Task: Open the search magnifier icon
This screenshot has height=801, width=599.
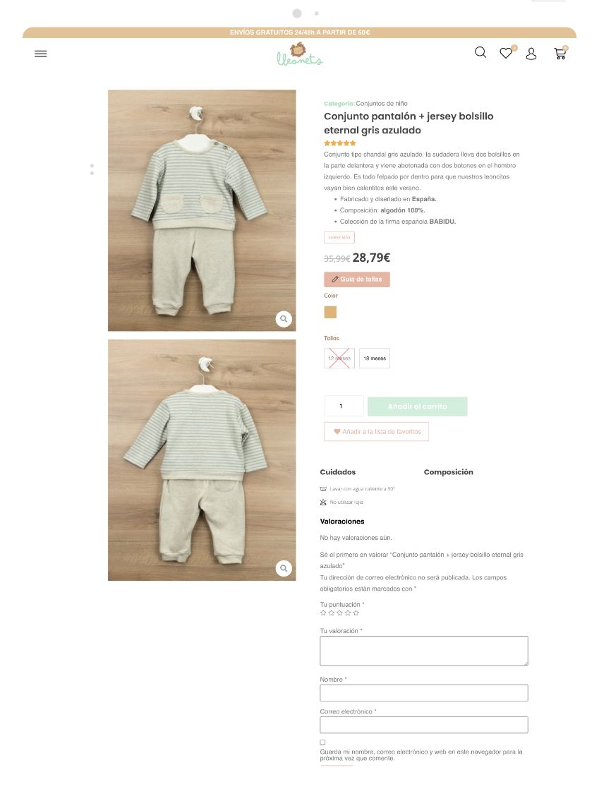Action: (480, 53)
